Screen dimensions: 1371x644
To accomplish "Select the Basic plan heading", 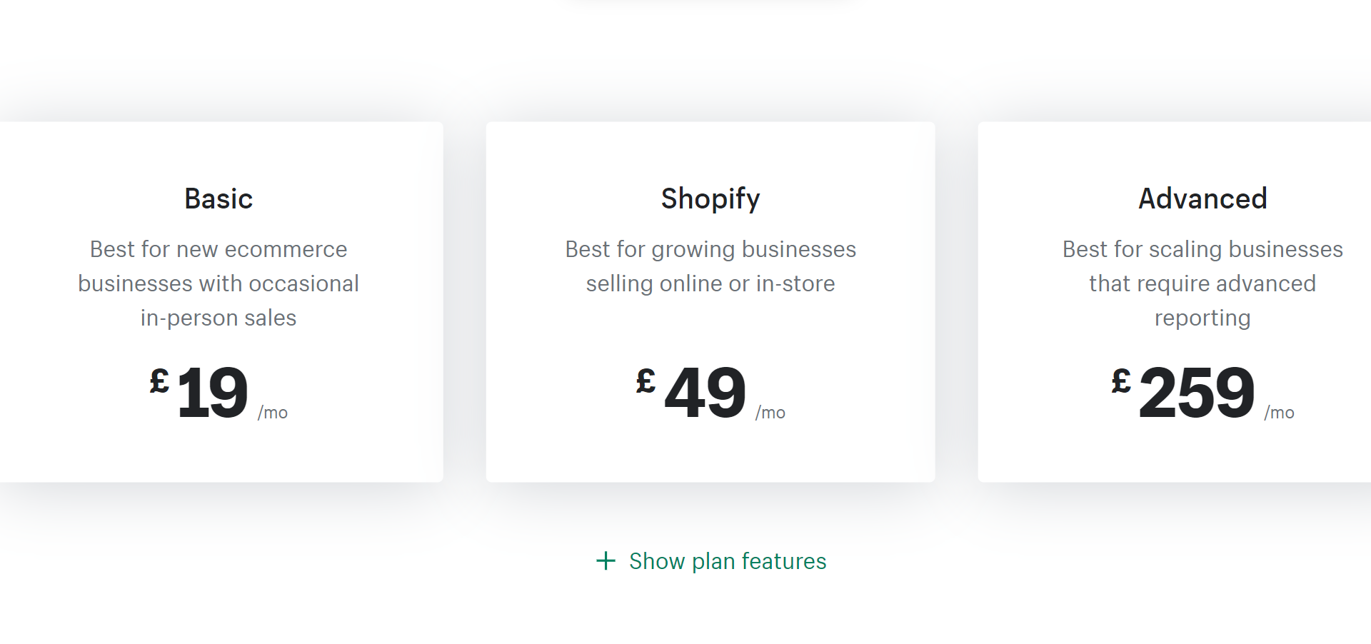I will (219, 198).
